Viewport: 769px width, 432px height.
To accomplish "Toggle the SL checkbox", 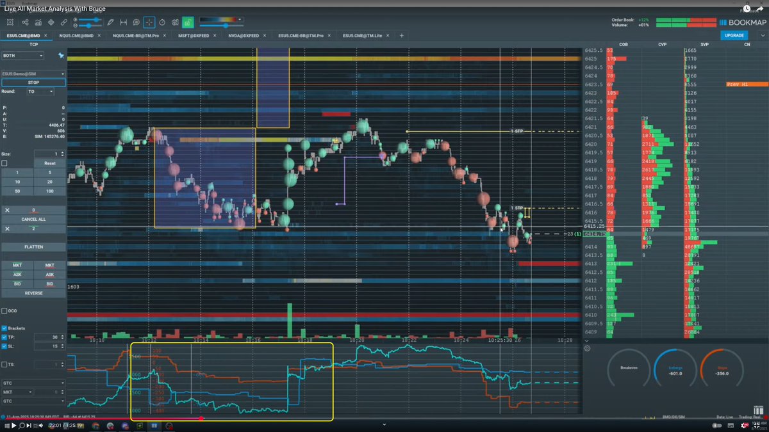I will [4, 346].
